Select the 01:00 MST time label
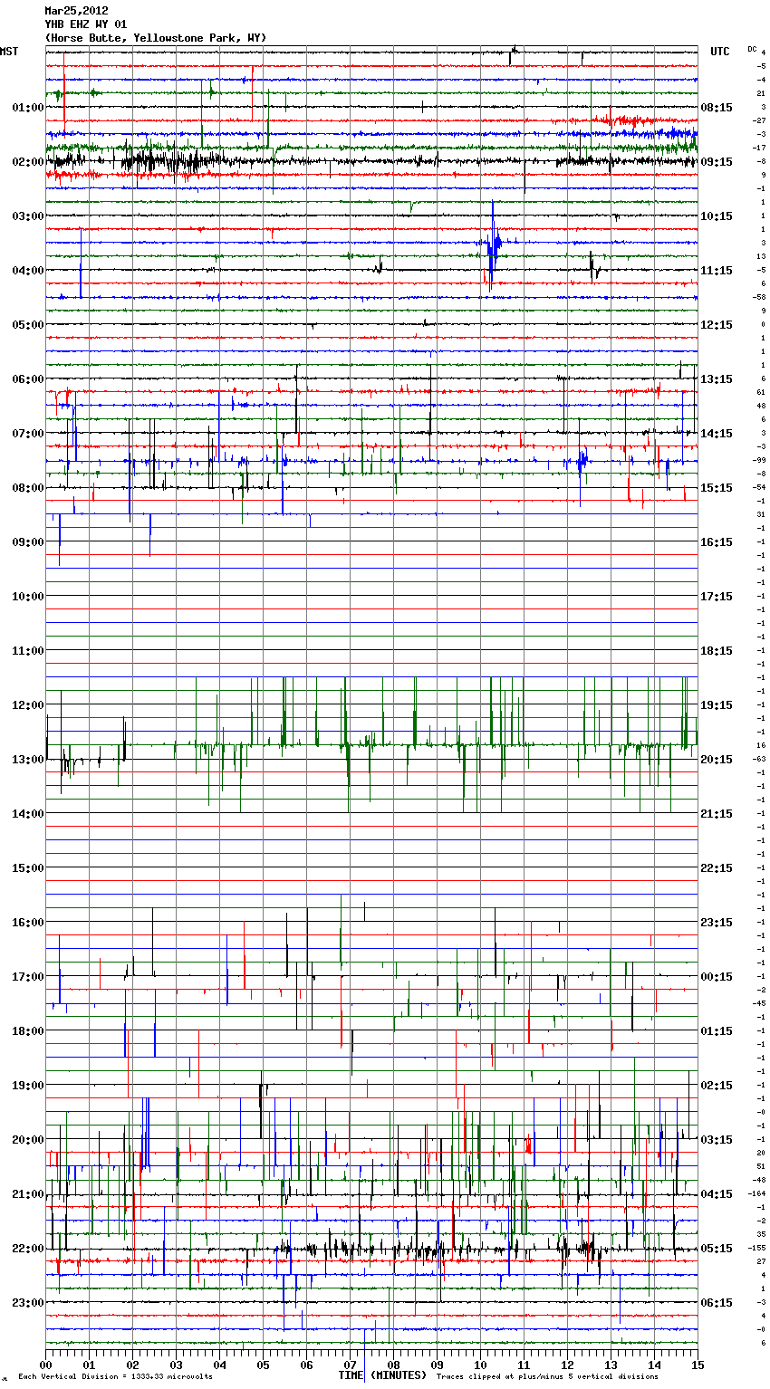The width and height of the screenshot is (770, 1389). click(27, 107)
